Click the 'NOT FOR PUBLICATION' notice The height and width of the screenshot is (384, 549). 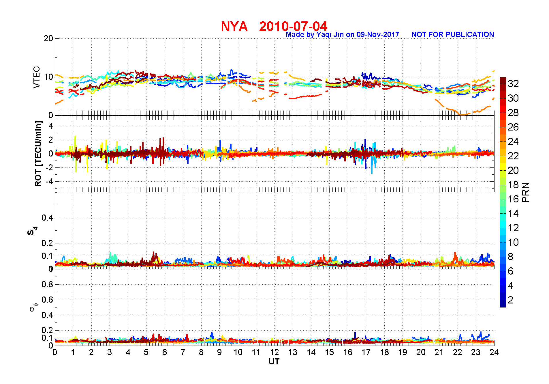453,34
